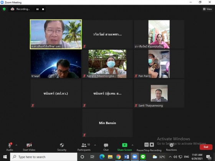Select Naratip Meekhlongba video tile
Image resolution: width=215 pixels, height=161 pixels.
[107, 64]
